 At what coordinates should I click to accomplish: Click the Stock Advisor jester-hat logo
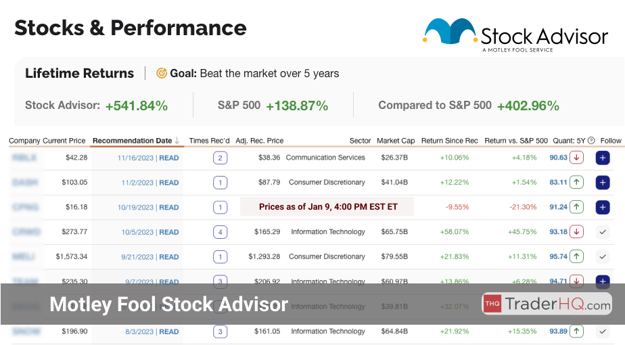click(449, 33)
